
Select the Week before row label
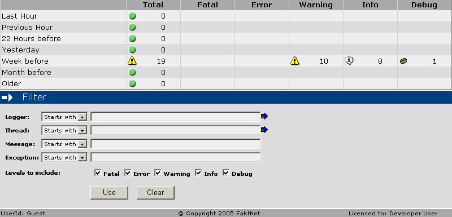point(25,61)
